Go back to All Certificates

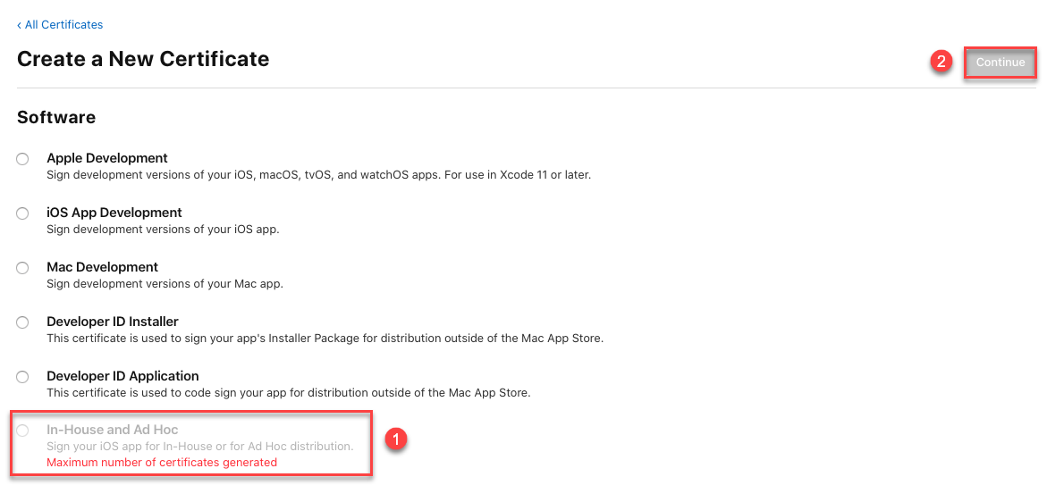tap(63, 25)
